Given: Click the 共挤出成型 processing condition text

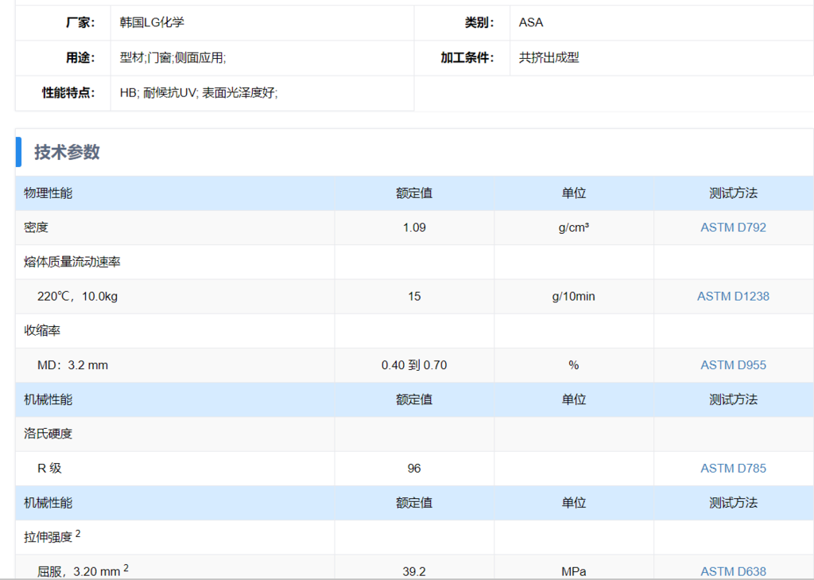Looking at the screenshot, I should pyautogui.click(x=548, y=58).
